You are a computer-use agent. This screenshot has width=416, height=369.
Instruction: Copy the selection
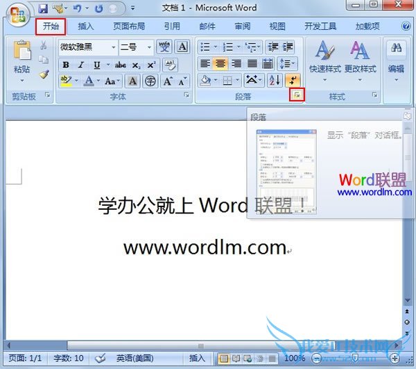pos(43,60)
